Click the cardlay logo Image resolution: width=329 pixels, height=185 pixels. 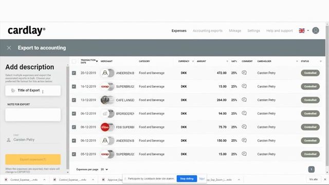click(x=26, y=31)
